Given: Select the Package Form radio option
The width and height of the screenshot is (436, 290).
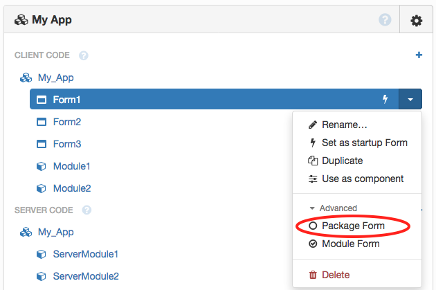Looking at the screenshot, I should pyautogui.click(x=313, y=226).
